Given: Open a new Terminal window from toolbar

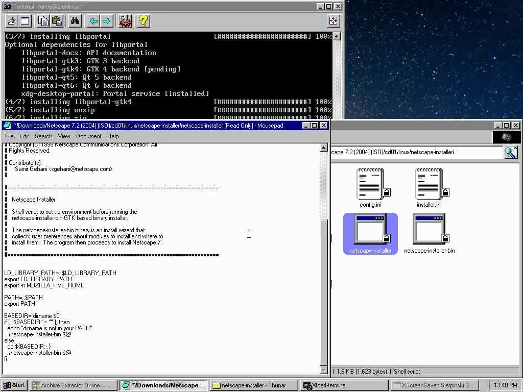Looking at the screenshot, I should tap(25, 21).
